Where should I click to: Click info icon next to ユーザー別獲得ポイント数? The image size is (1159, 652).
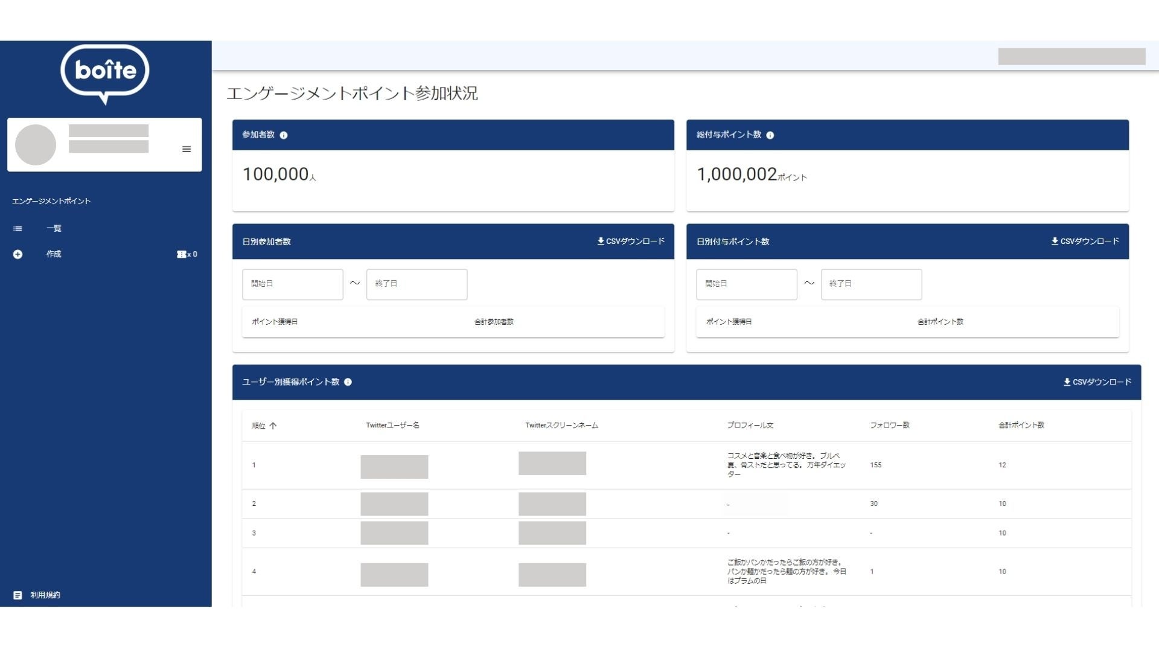(x=348, y=382)
